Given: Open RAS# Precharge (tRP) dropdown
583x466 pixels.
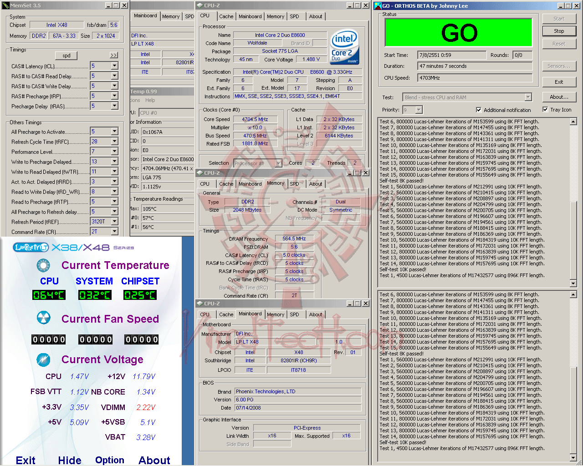Looking at the screenshot, I should coord(114,96).
